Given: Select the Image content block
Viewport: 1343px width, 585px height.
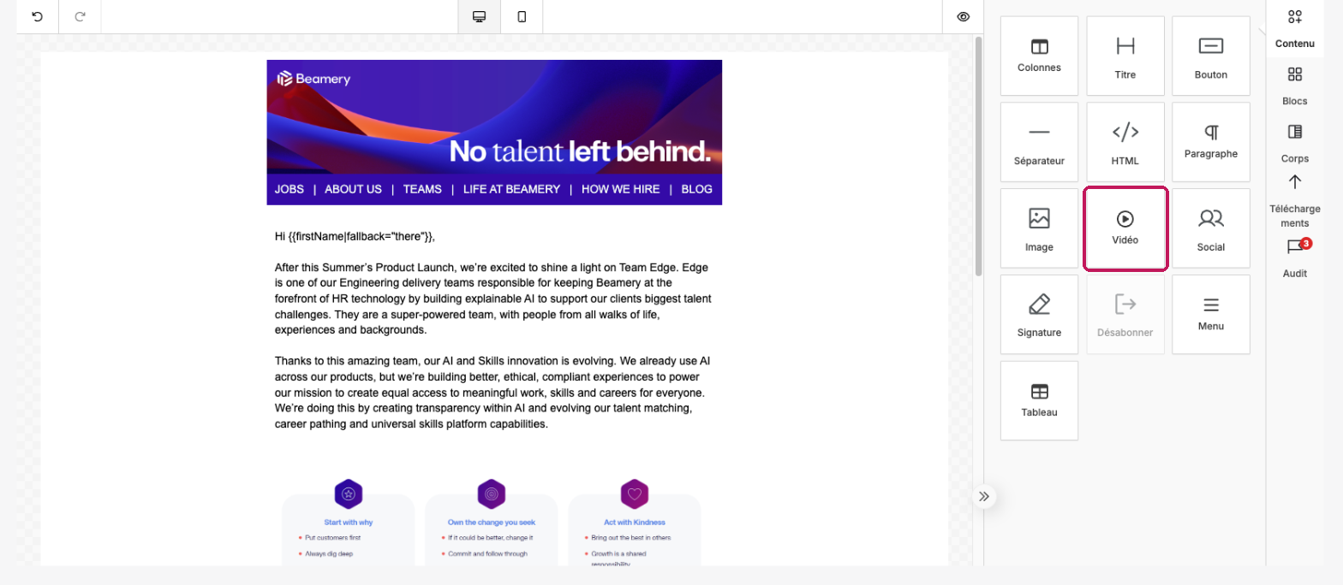Looking at the screenshot, I should [x=1039, y=228].
